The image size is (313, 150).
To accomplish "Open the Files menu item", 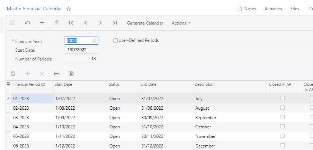I will pos(295,9).
